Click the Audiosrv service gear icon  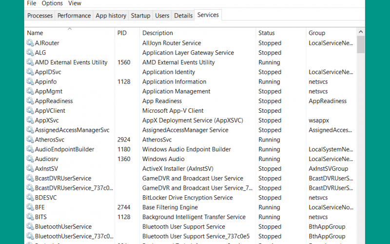(x=30, y=159)
